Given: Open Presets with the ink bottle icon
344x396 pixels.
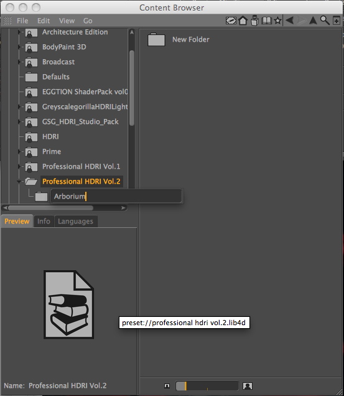Looking at the screenshot, I should point(254,21).
